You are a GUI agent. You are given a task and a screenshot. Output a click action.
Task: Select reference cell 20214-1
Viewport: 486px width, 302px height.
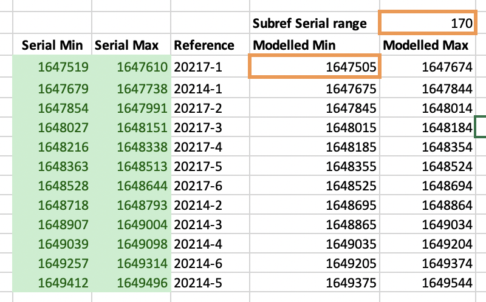coord(199,88)
